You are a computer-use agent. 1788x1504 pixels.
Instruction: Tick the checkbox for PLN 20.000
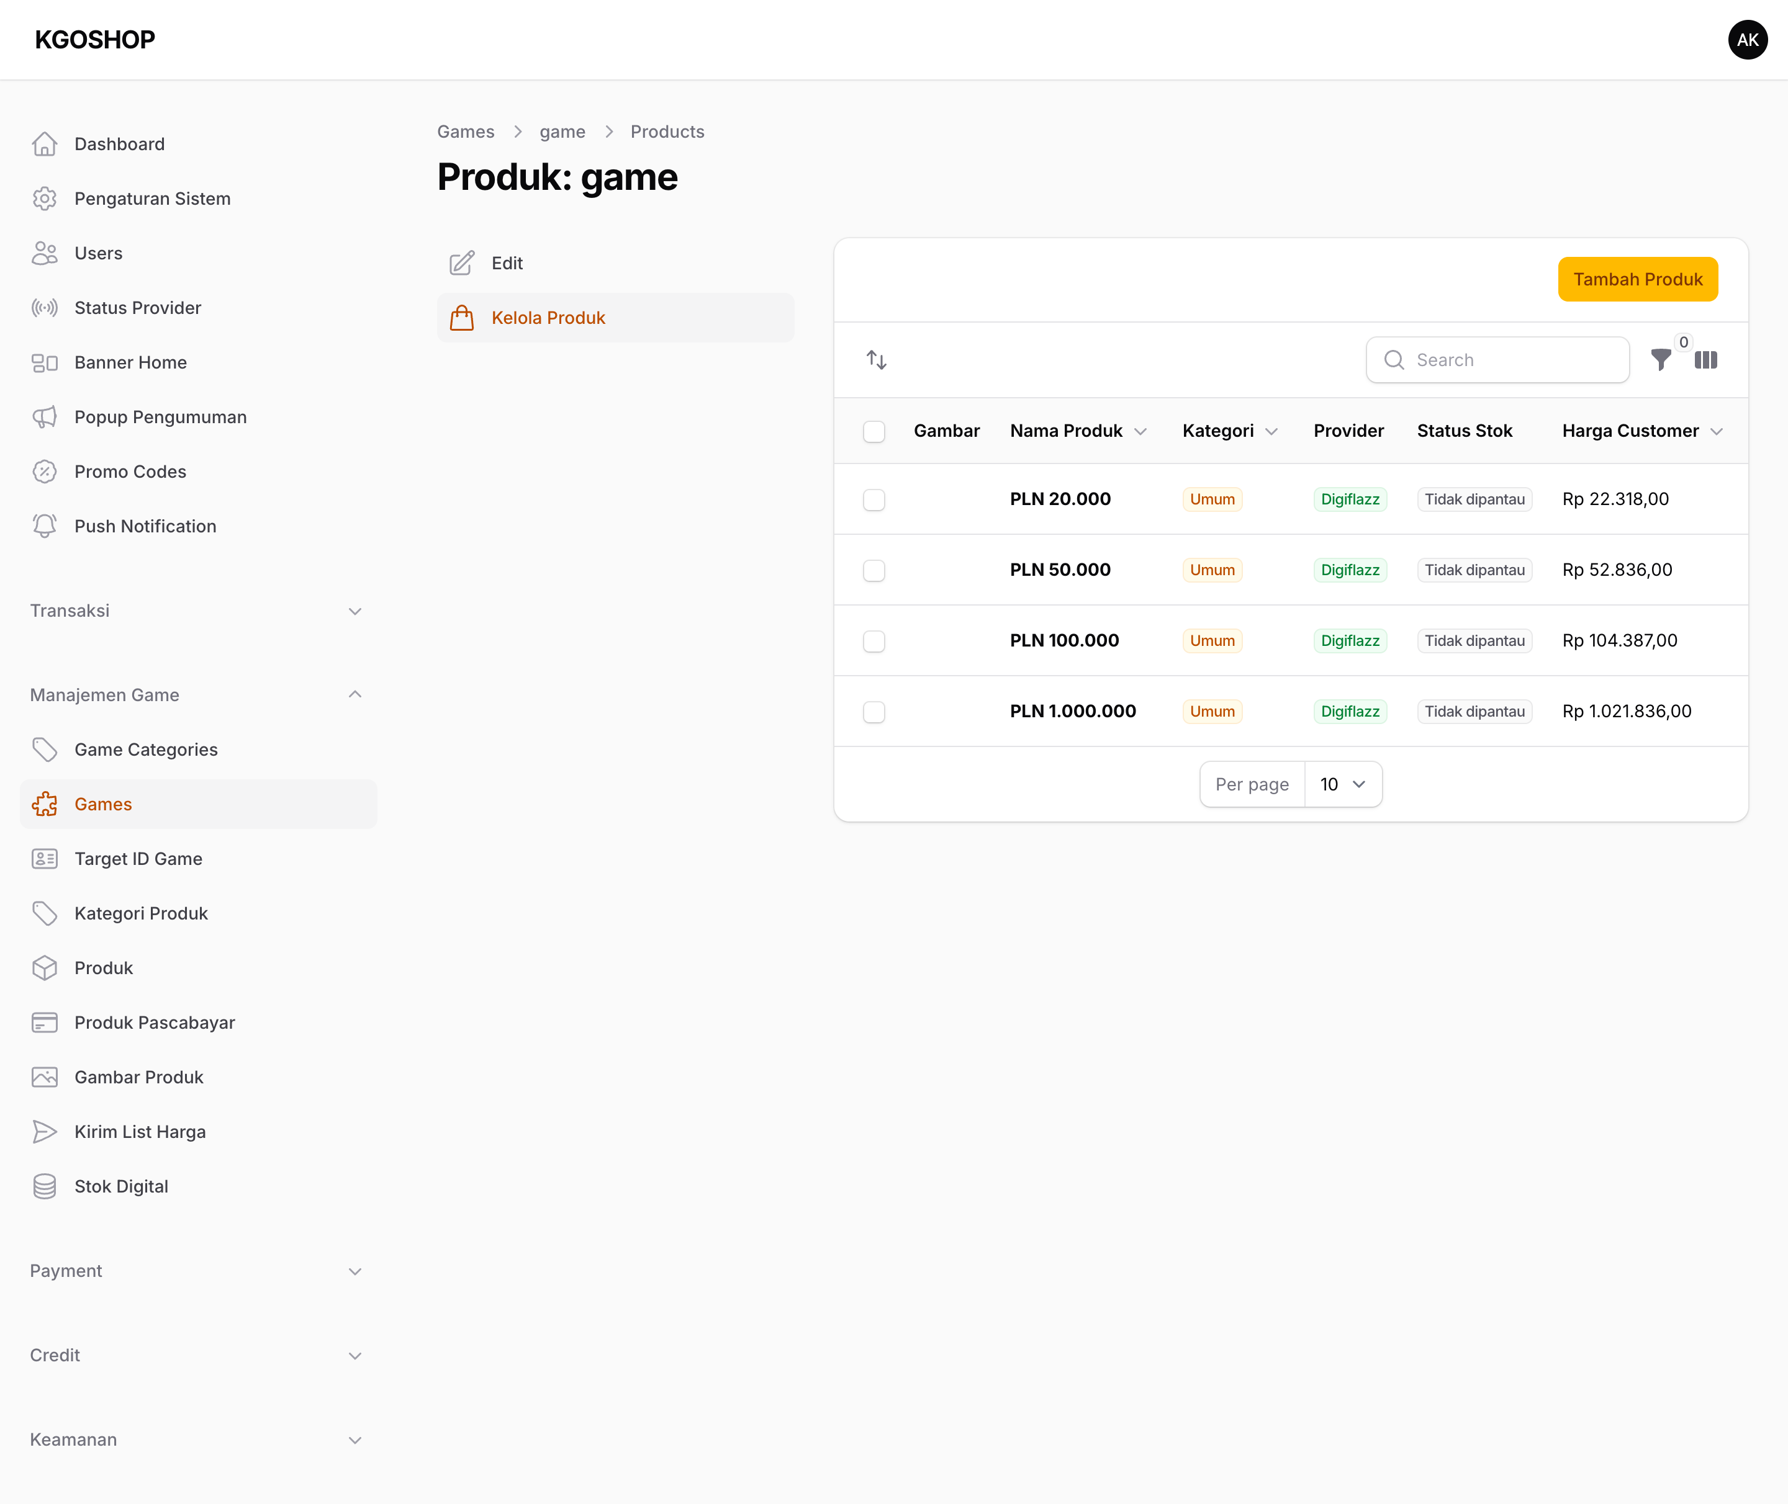coord(874,499)
